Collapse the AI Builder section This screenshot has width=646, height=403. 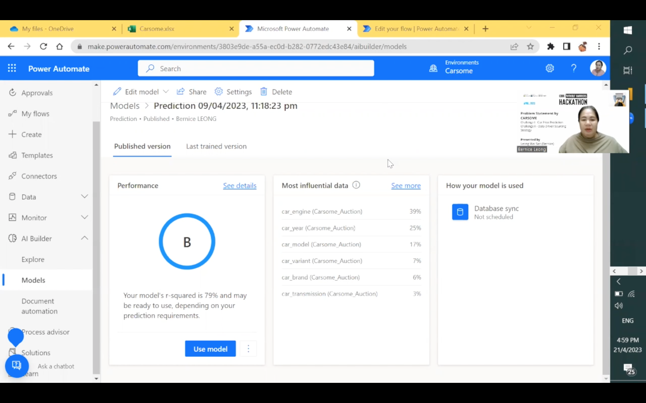pyautogui.click(x=84, y=238)
